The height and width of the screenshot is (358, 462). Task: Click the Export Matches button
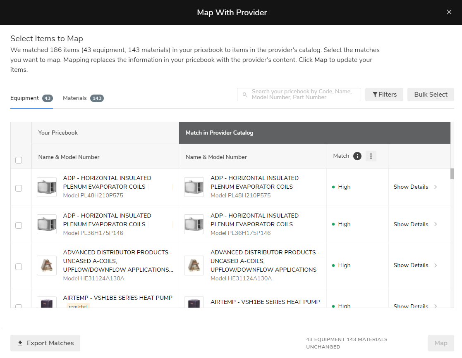pyautogui.click(x=45, y=343)
